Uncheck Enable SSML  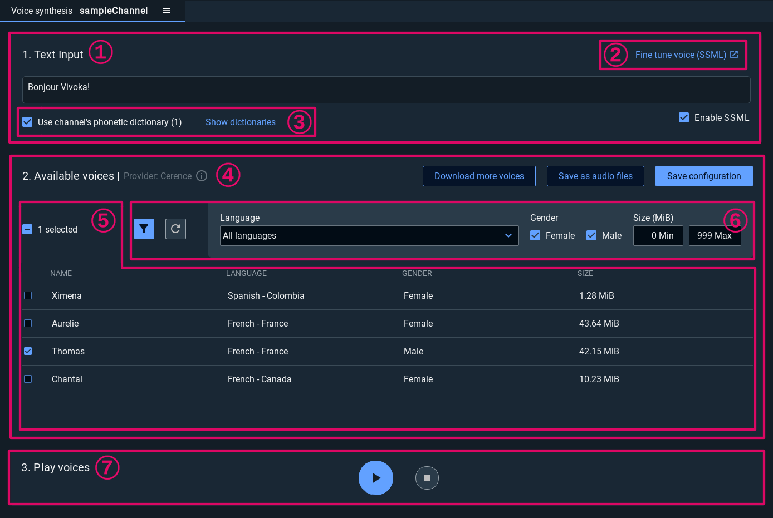684,117
